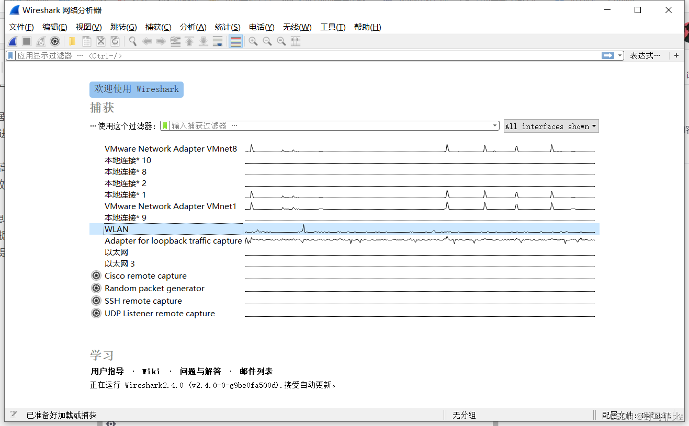Click the zoom in toolbar icon
The height and width of the screenshot is (426, 689).
[253, 41]
